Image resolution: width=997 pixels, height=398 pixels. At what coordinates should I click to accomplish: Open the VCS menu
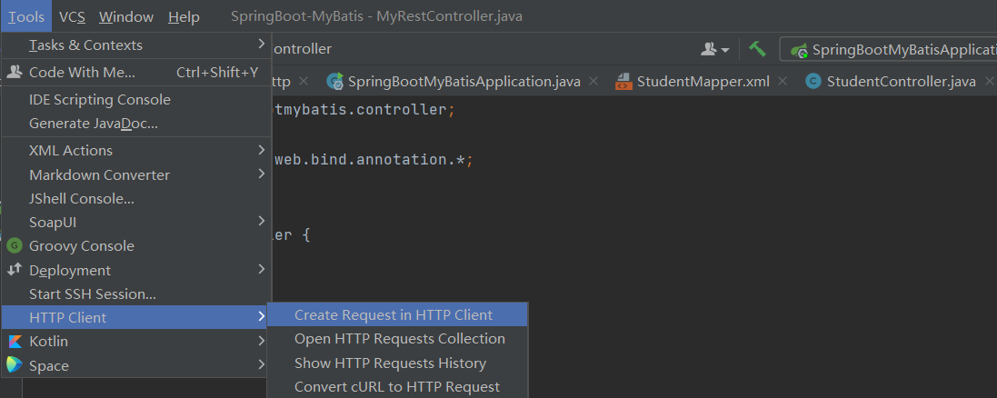tap(73, 16)
